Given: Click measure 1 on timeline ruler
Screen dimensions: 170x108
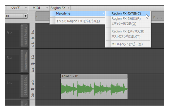Looking at the screenshot, I should 37,17.
